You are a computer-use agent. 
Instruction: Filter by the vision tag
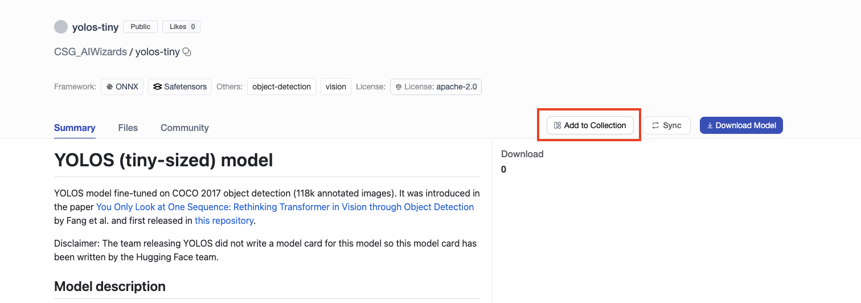pos(336,87)
